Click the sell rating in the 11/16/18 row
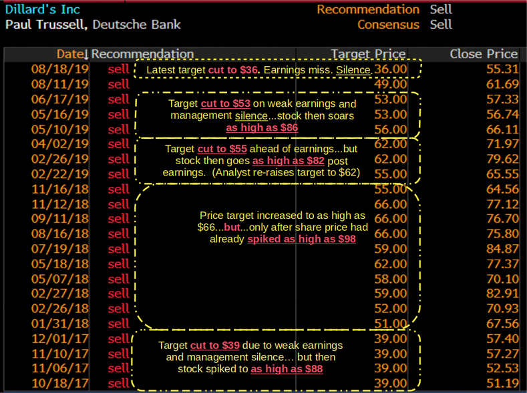The image size is (527, 393). [x=119, y=189]
